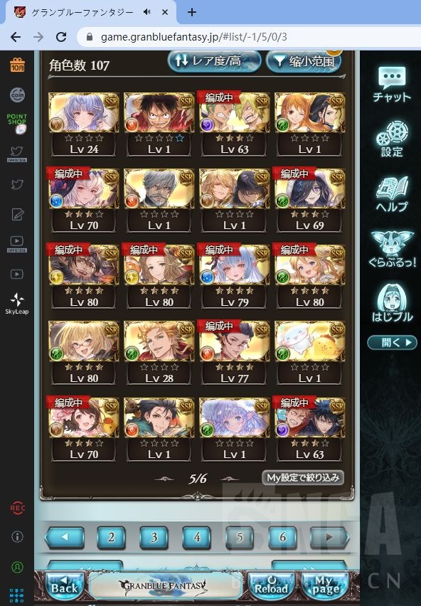Mute the browser tab audio

point(146,12)
